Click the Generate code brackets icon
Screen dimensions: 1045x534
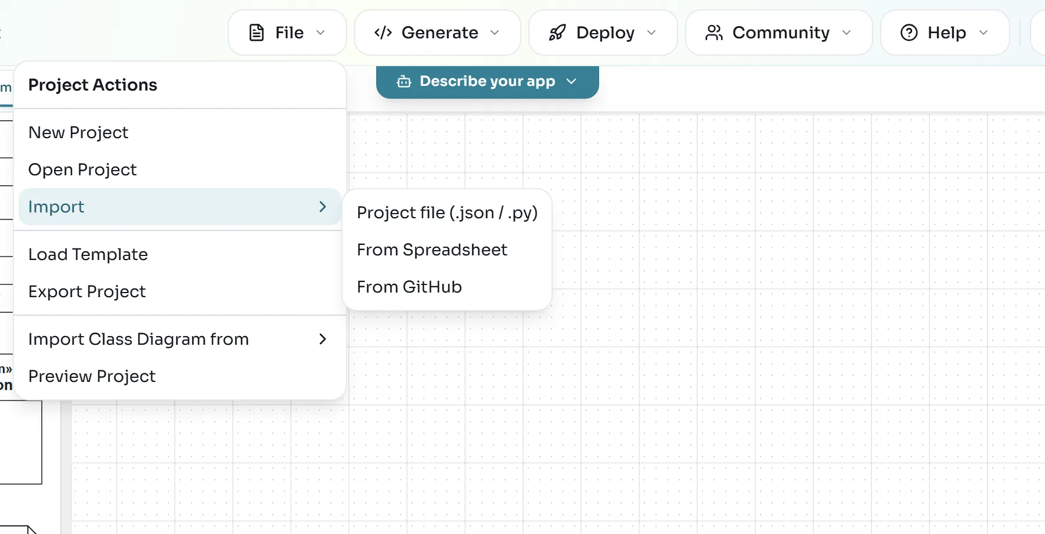pos(383,33)
